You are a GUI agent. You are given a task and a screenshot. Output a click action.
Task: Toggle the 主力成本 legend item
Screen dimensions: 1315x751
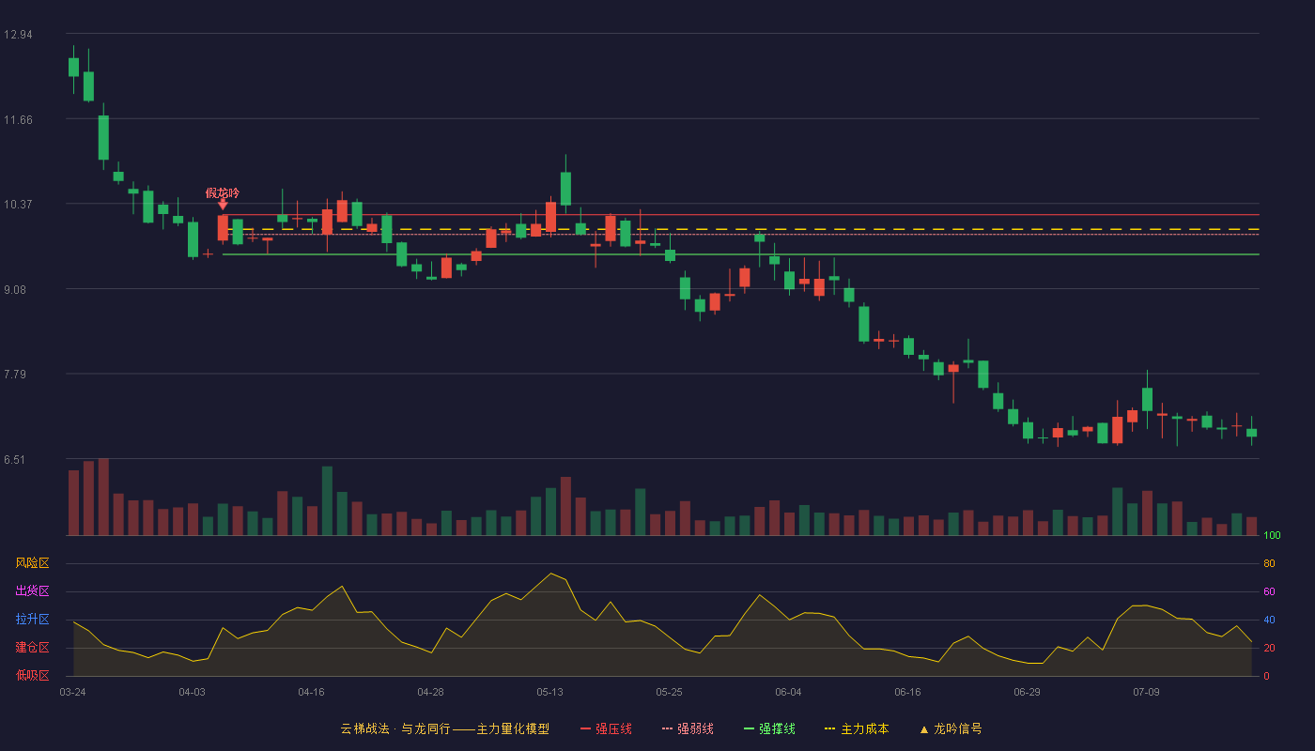(856, 728)
